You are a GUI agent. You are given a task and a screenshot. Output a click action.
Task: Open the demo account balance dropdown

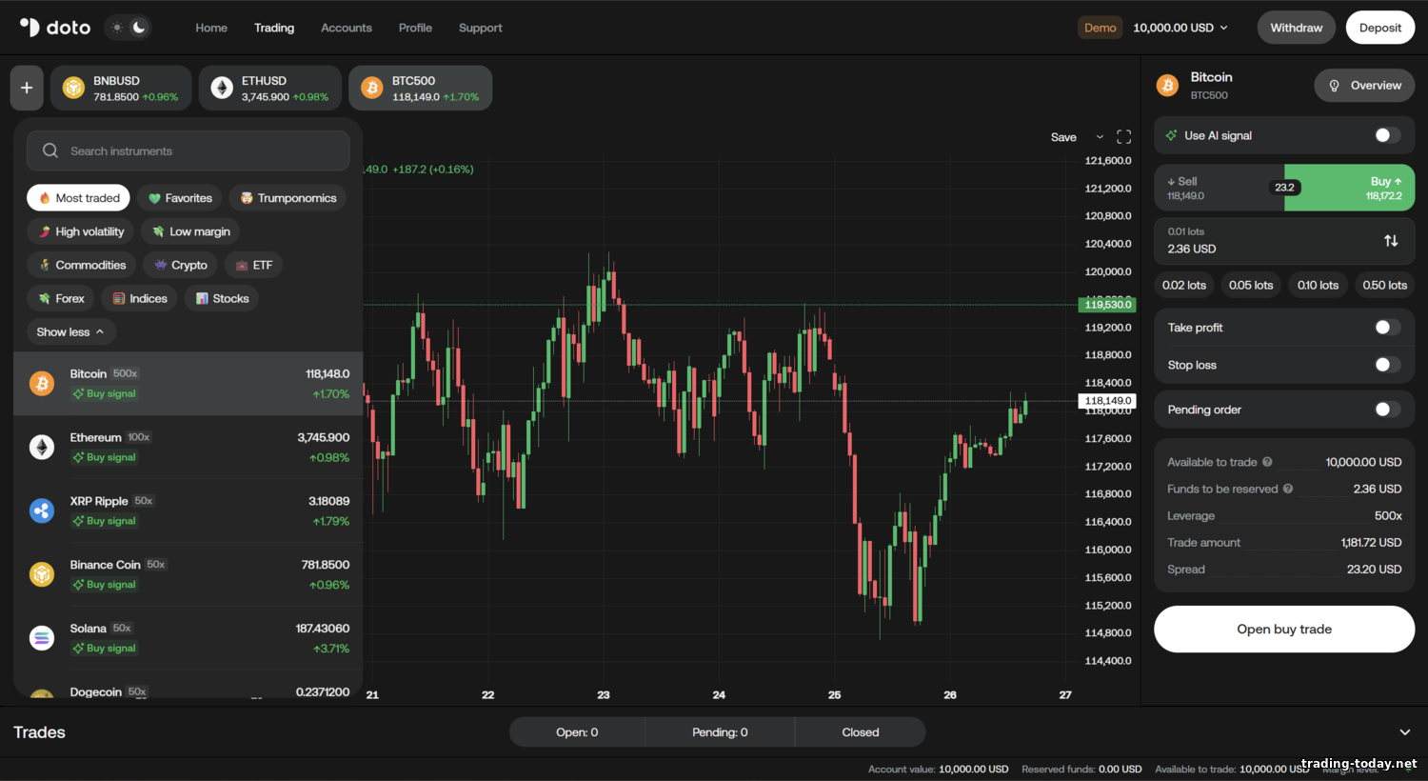click(1180, 28)
